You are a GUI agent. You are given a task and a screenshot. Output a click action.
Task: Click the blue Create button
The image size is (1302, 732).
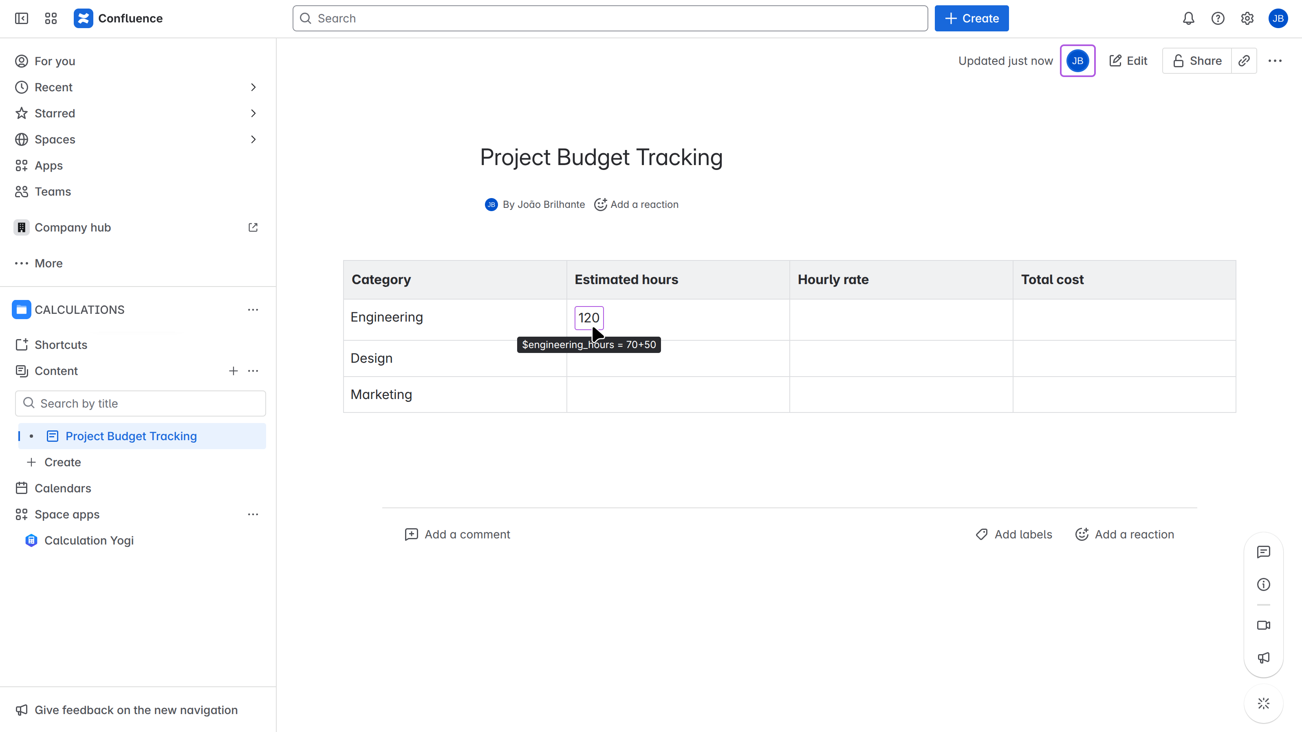(x=971, y=19)
